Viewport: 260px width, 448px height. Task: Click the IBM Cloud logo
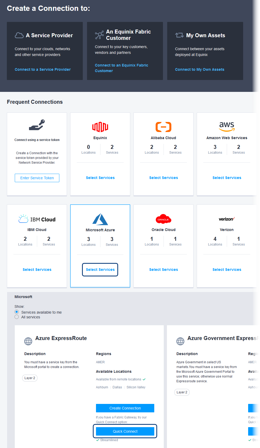pyautogui.click(x=37, y=219)
